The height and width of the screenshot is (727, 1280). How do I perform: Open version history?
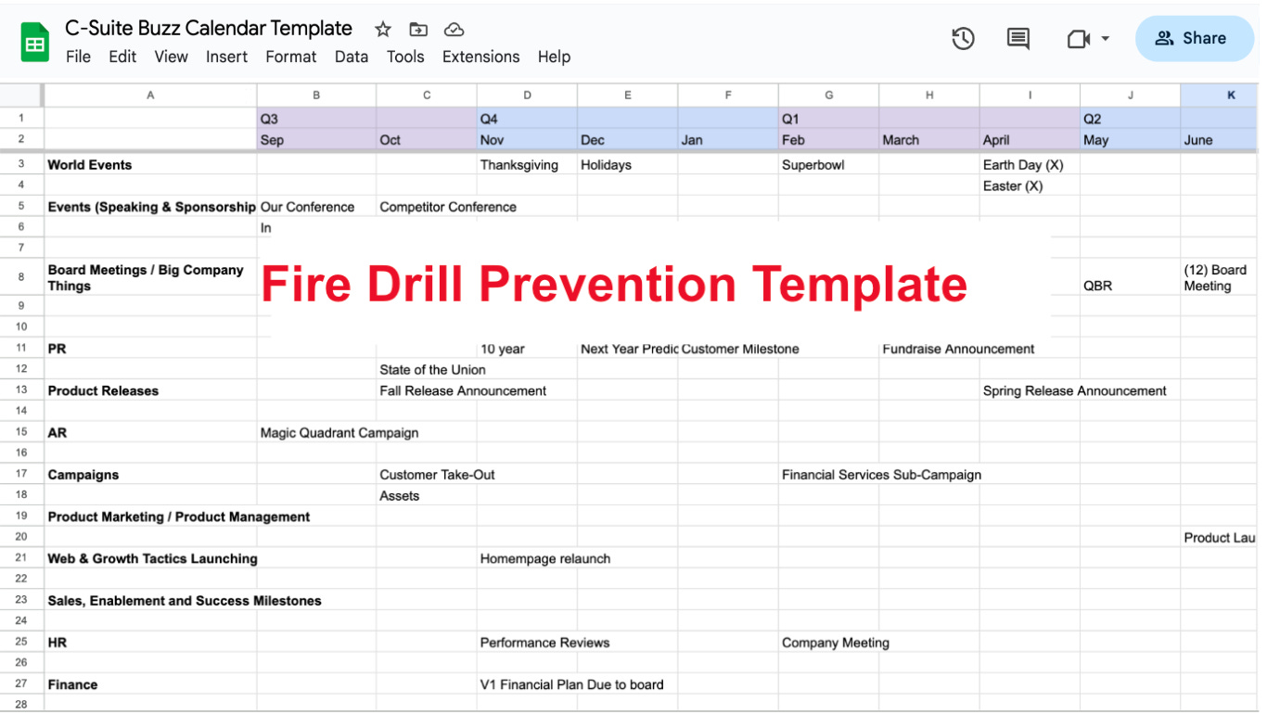pyautogui.click(x=963, y=39)
